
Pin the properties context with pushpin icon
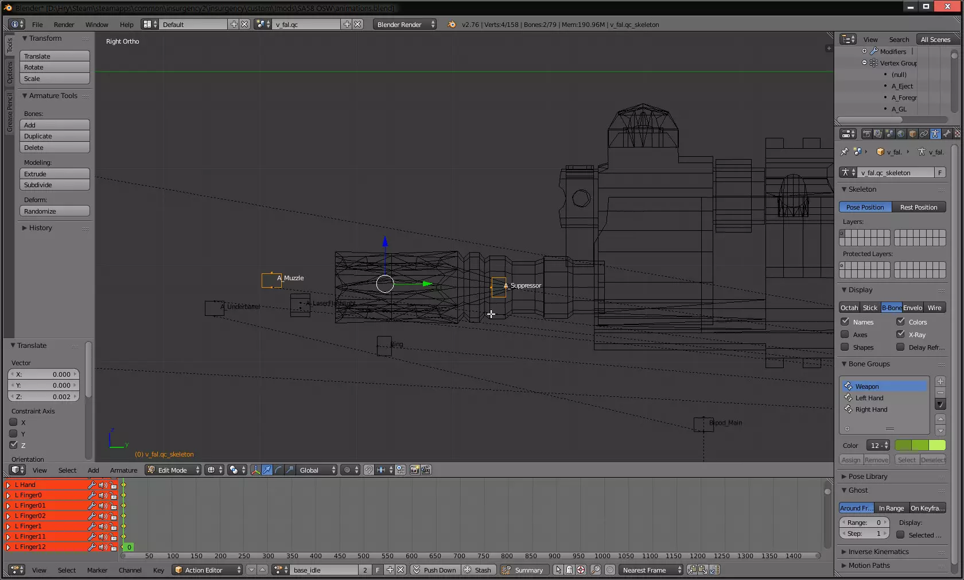844,152
